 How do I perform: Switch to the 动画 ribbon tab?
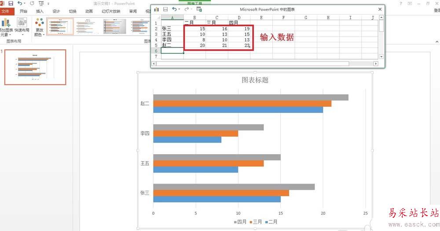(x=89, y=11)
